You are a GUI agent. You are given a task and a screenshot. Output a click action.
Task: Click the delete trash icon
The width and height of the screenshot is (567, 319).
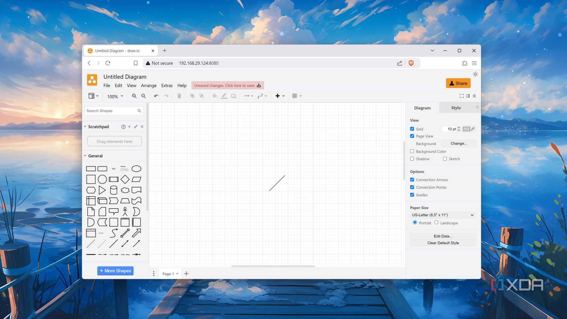[179, 96]
